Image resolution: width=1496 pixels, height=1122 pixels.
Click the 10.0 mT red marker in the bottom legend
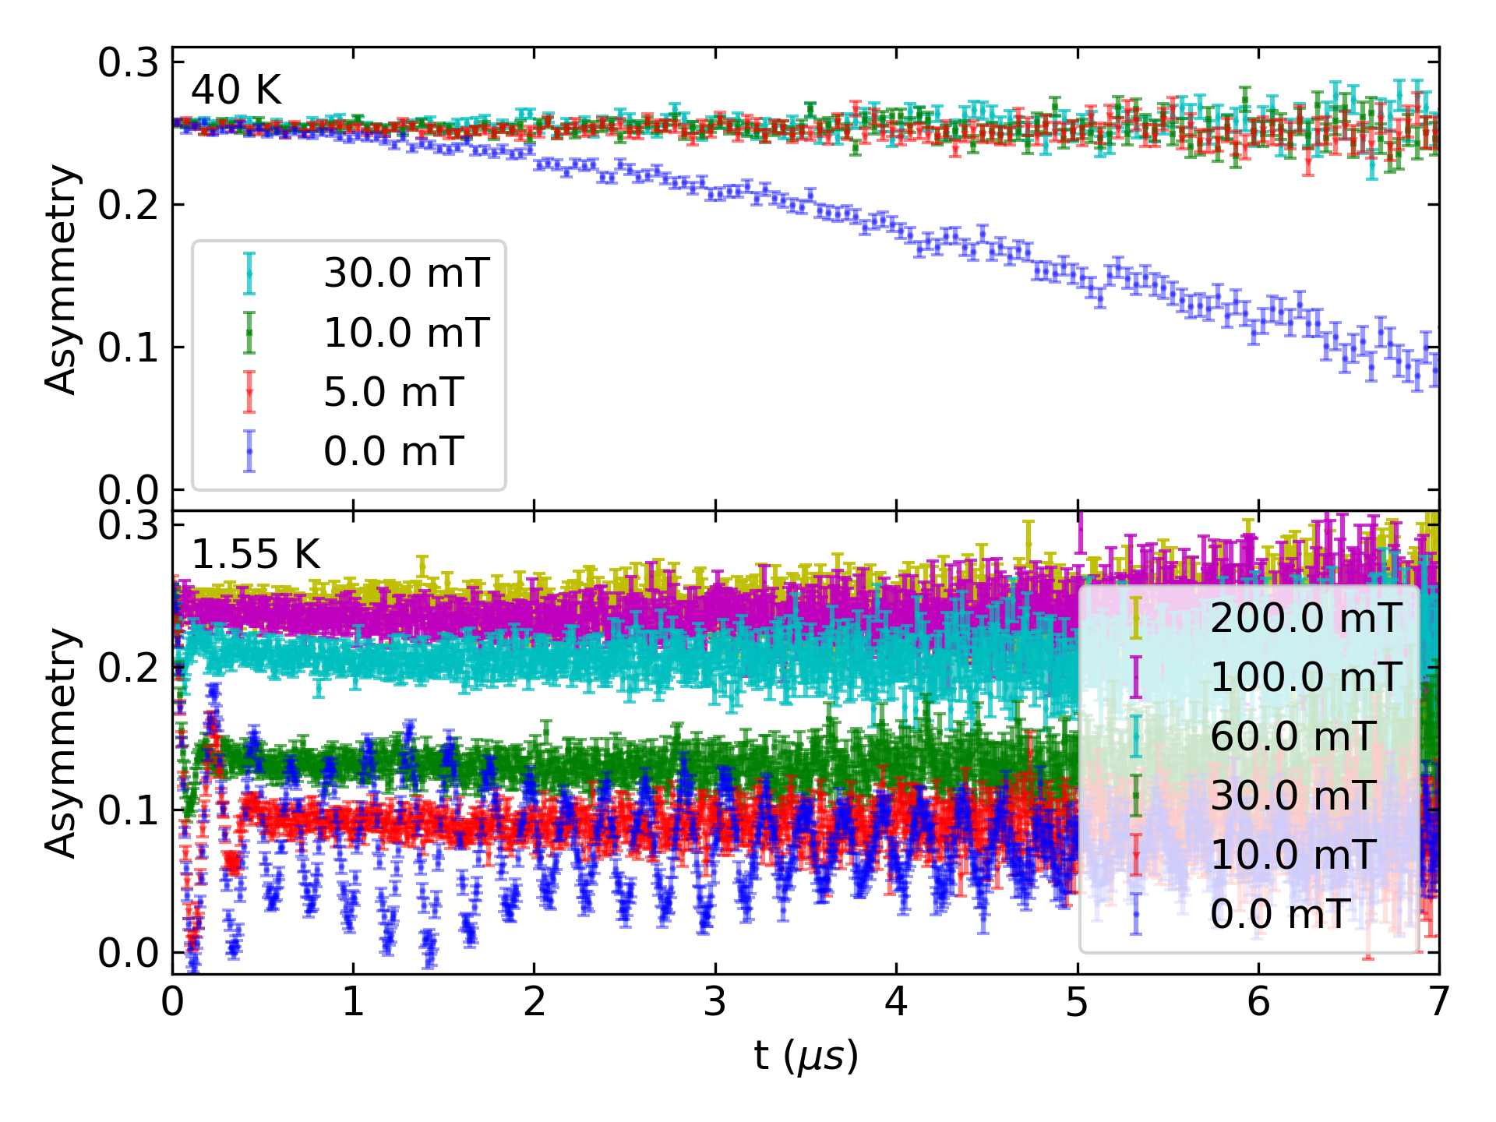pos(1136,855)
